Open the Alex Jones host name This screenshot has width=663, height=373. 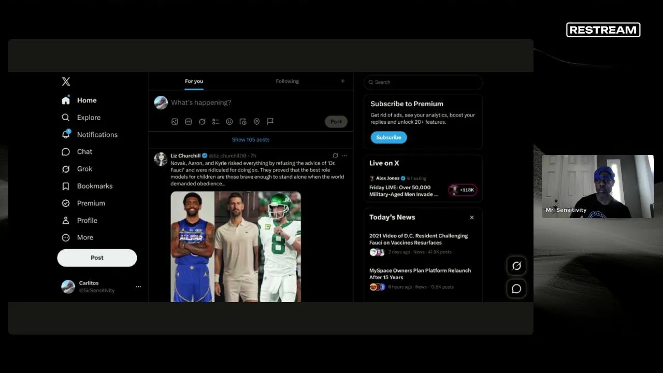(x=387, y=178)
